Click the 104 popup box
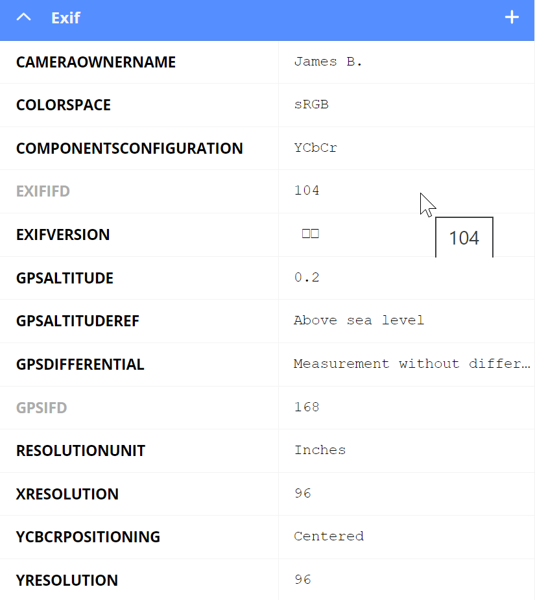This screenshot has height=600, width=535. click(x=464, y=238)
